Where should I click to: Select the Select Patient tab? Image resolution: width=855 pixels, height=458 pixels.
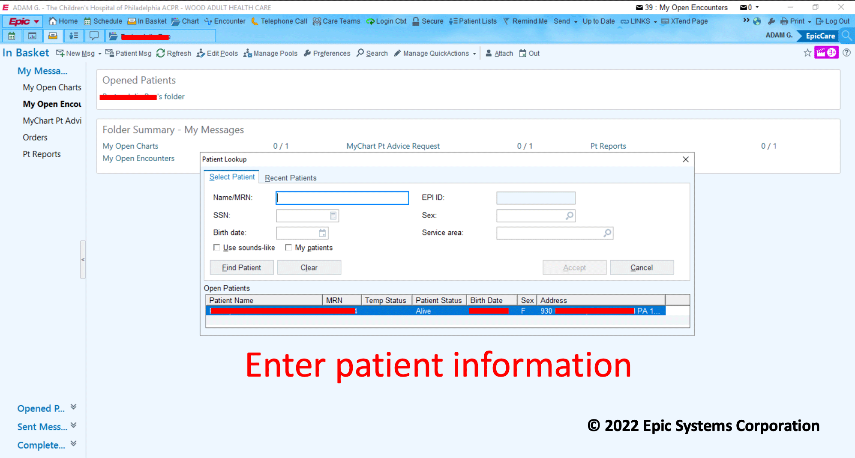pos(232,177)
